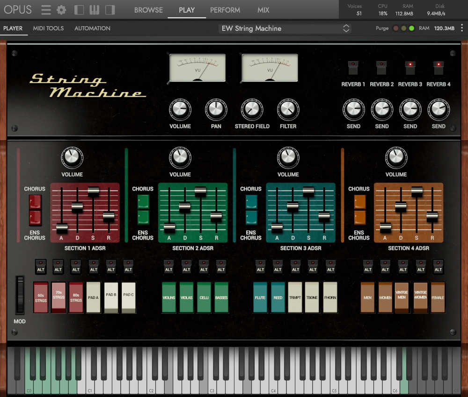
Task: Open the EW String Machine preset dropdown
Action: tap(281, 28)
